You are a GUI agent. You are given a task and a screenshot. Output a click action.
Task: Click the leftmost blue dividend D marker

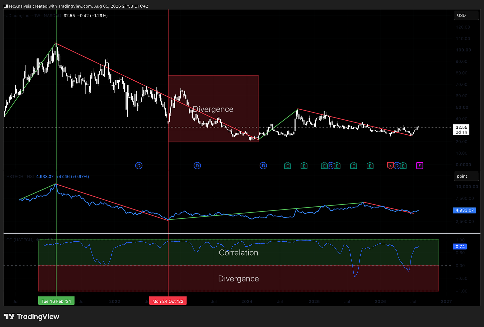coord(139,165)
